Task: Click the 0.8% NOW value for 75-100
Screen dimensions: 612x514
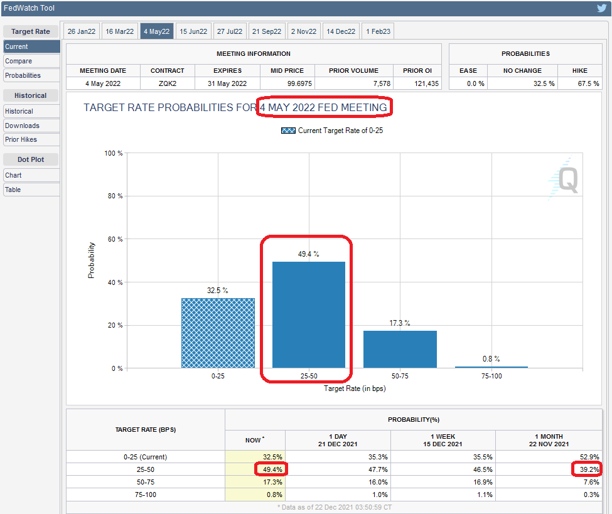Action: point(274,495)
